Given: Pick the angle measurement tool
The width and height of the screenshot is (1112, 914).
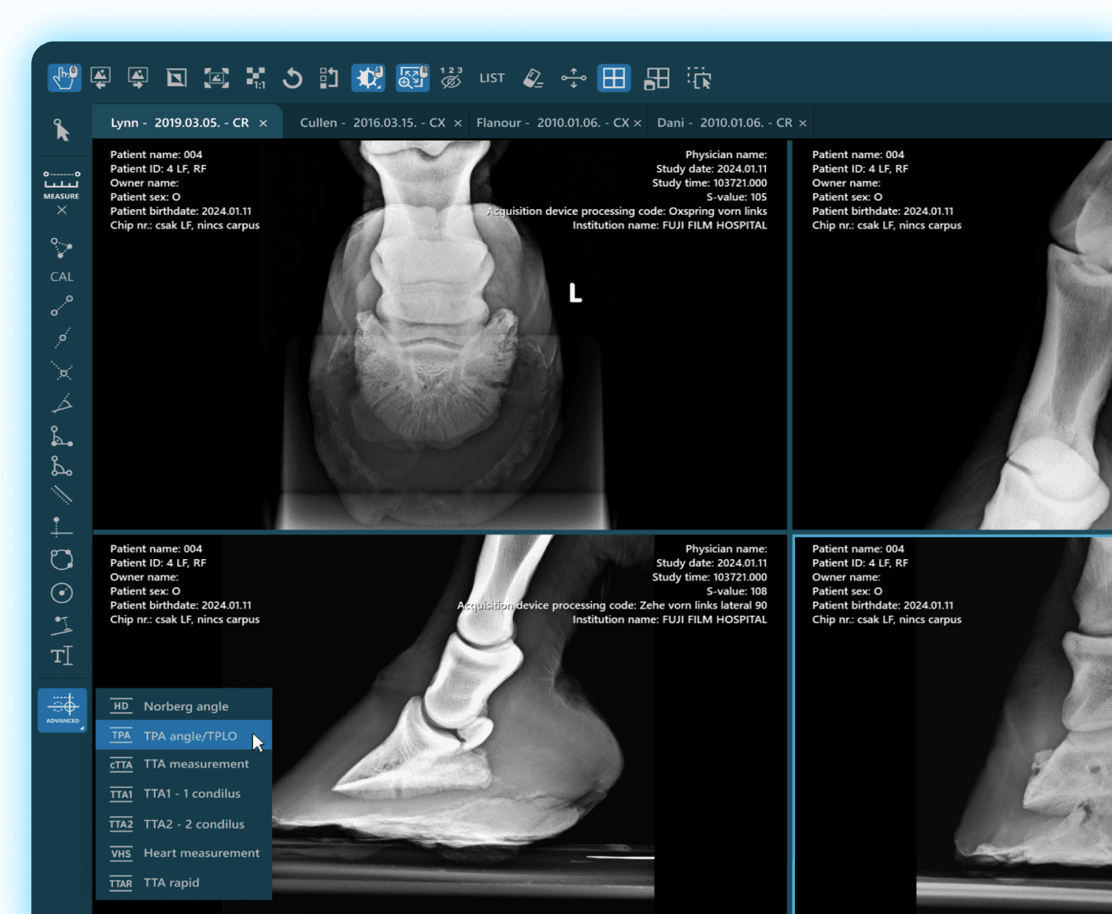Looking at the screenshot, I should pos(62,403).
